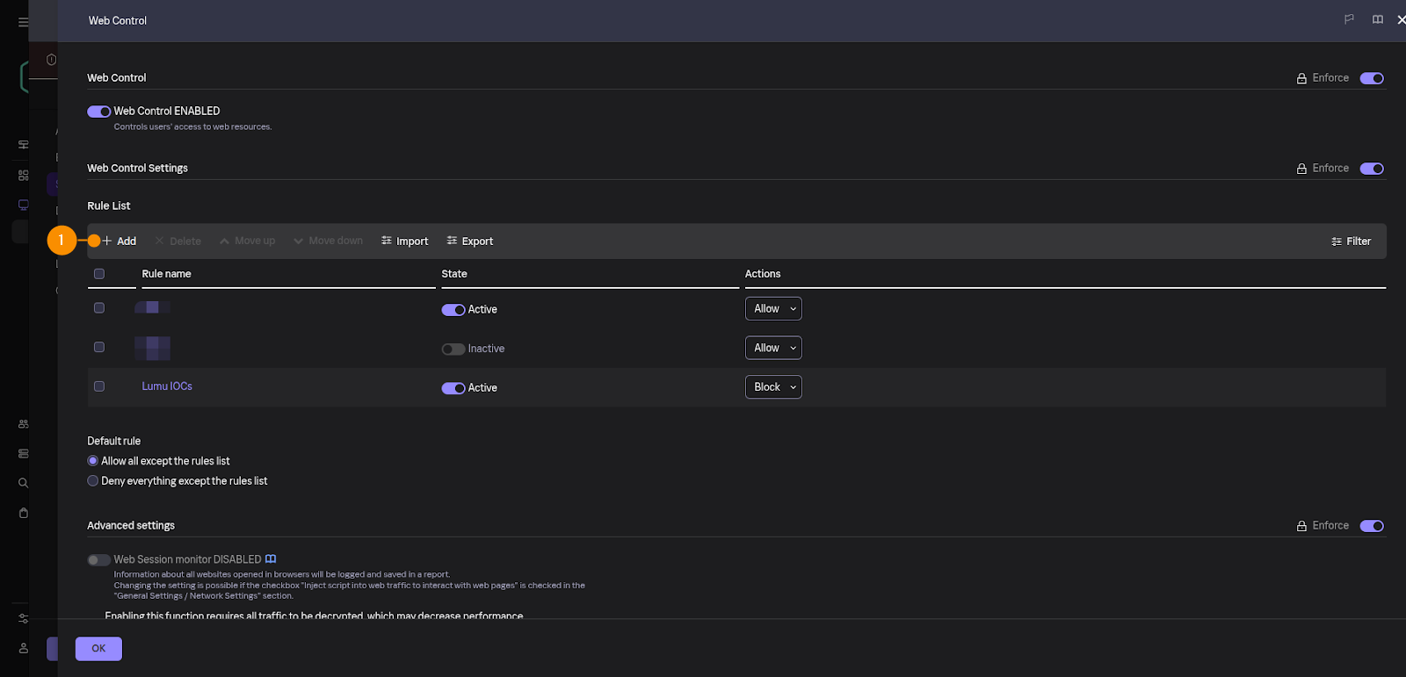The image size is (1406, 677).
Task: Open the book help icon in header
Action: point(1377,19)
